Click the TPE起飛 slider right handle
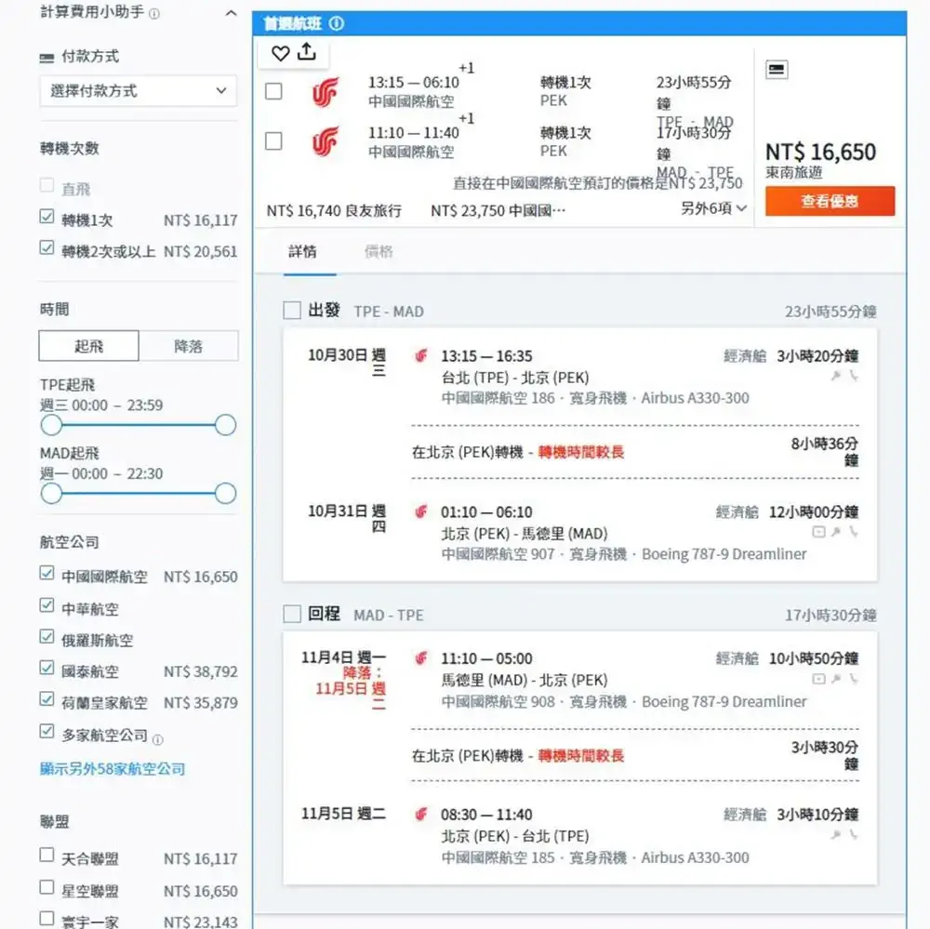 tap(225, 425)
